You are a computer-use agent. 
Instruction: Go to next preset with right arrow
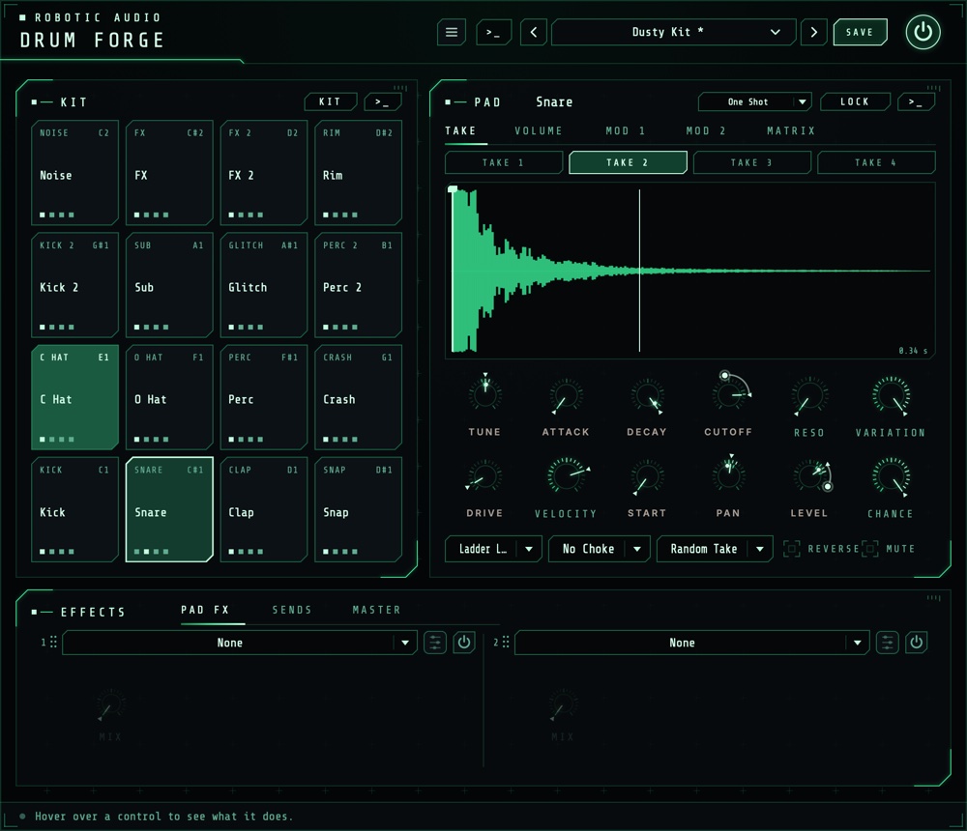814,32
